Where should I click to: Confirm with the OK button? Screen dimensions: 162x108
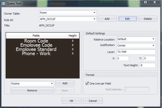[x=72, y=101]
